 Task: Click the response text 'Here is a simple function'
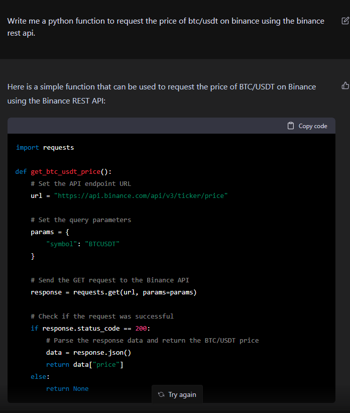pos(162,93)
